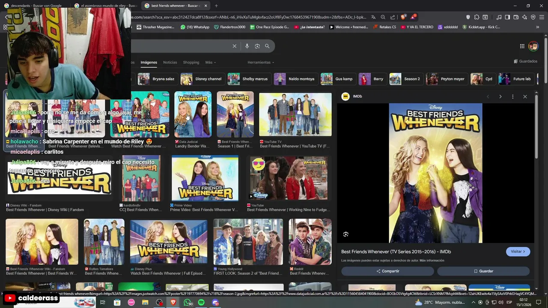This screenshot has height=308, width=548.
Task: Switch to the Imágenes tab
Action: pos(149,62)
